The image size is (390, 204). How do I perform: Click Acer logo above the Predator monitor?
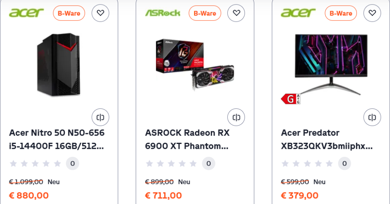(299, 13)
